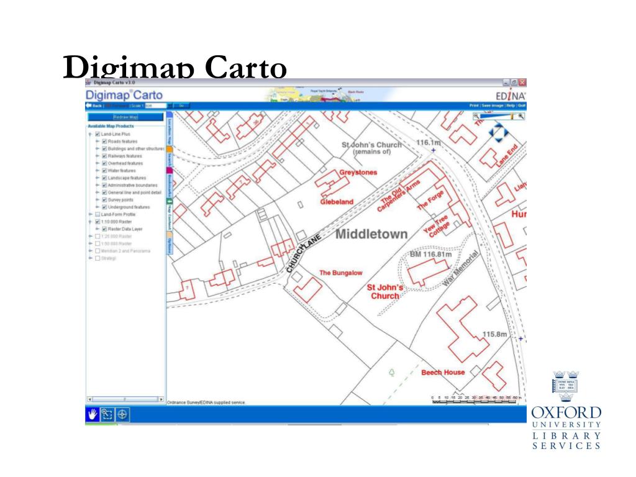Close the Digimap Carto window
Screen dimensions: 636x477
click(522, 83)
